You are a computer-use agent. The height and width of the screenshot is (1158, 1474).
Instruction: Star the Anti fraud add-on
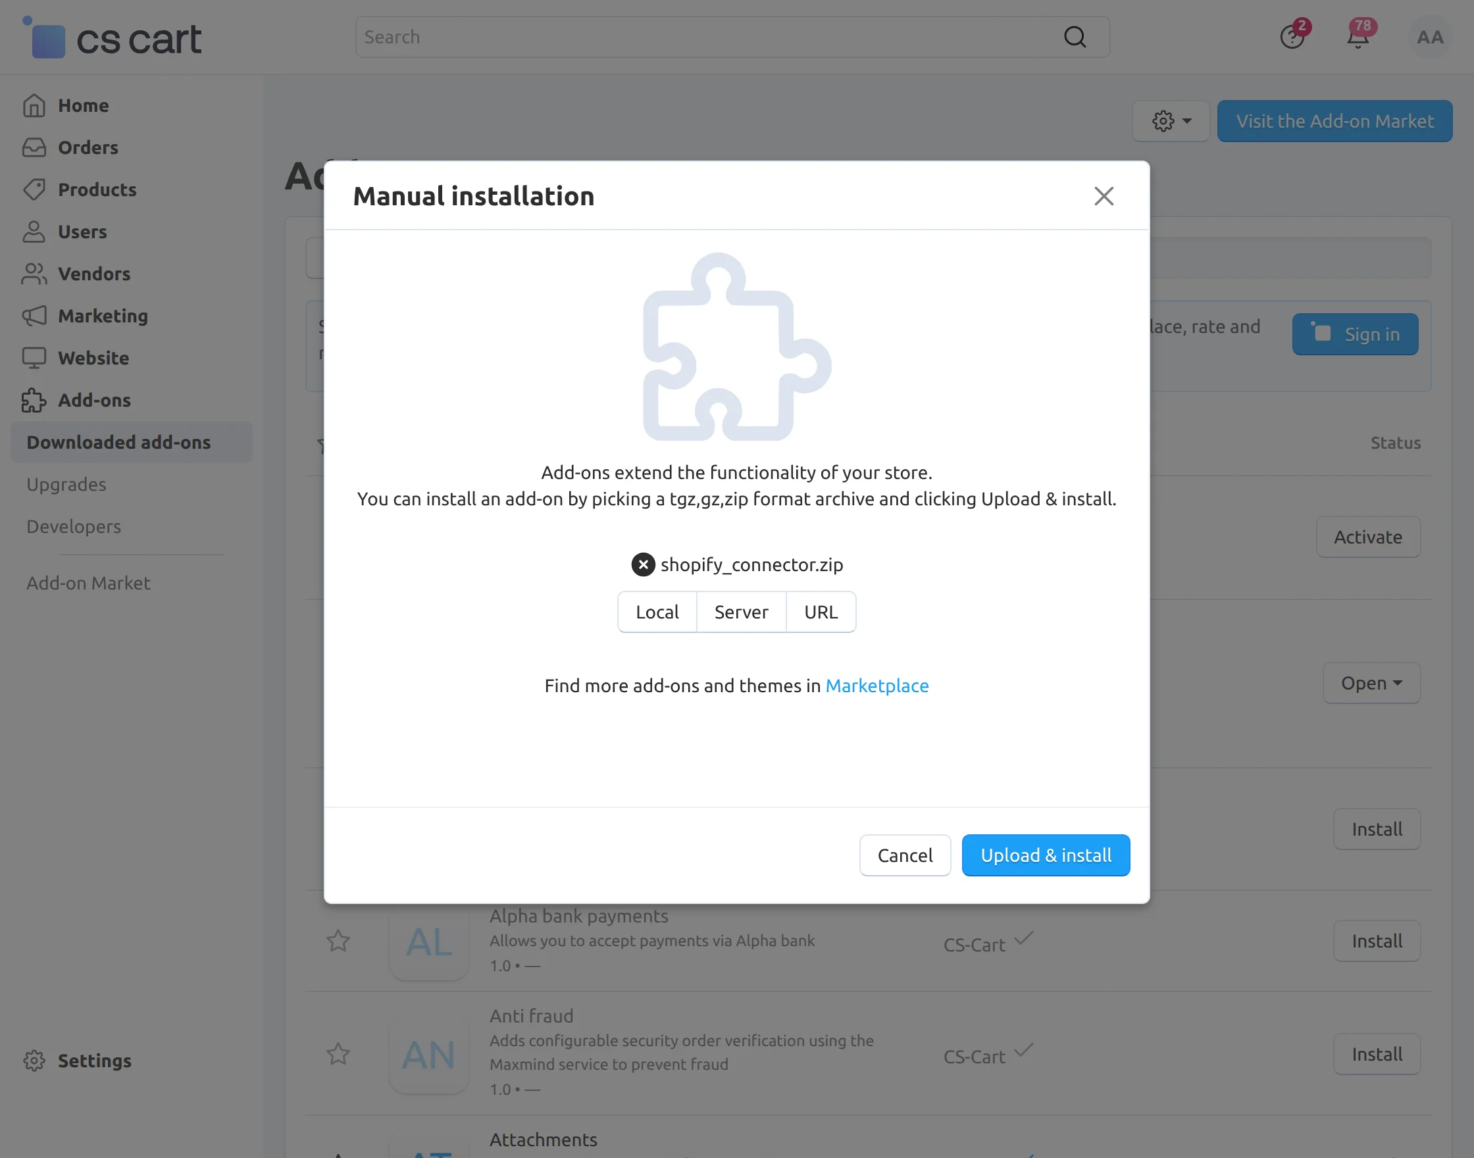[x=338, y=1053]
